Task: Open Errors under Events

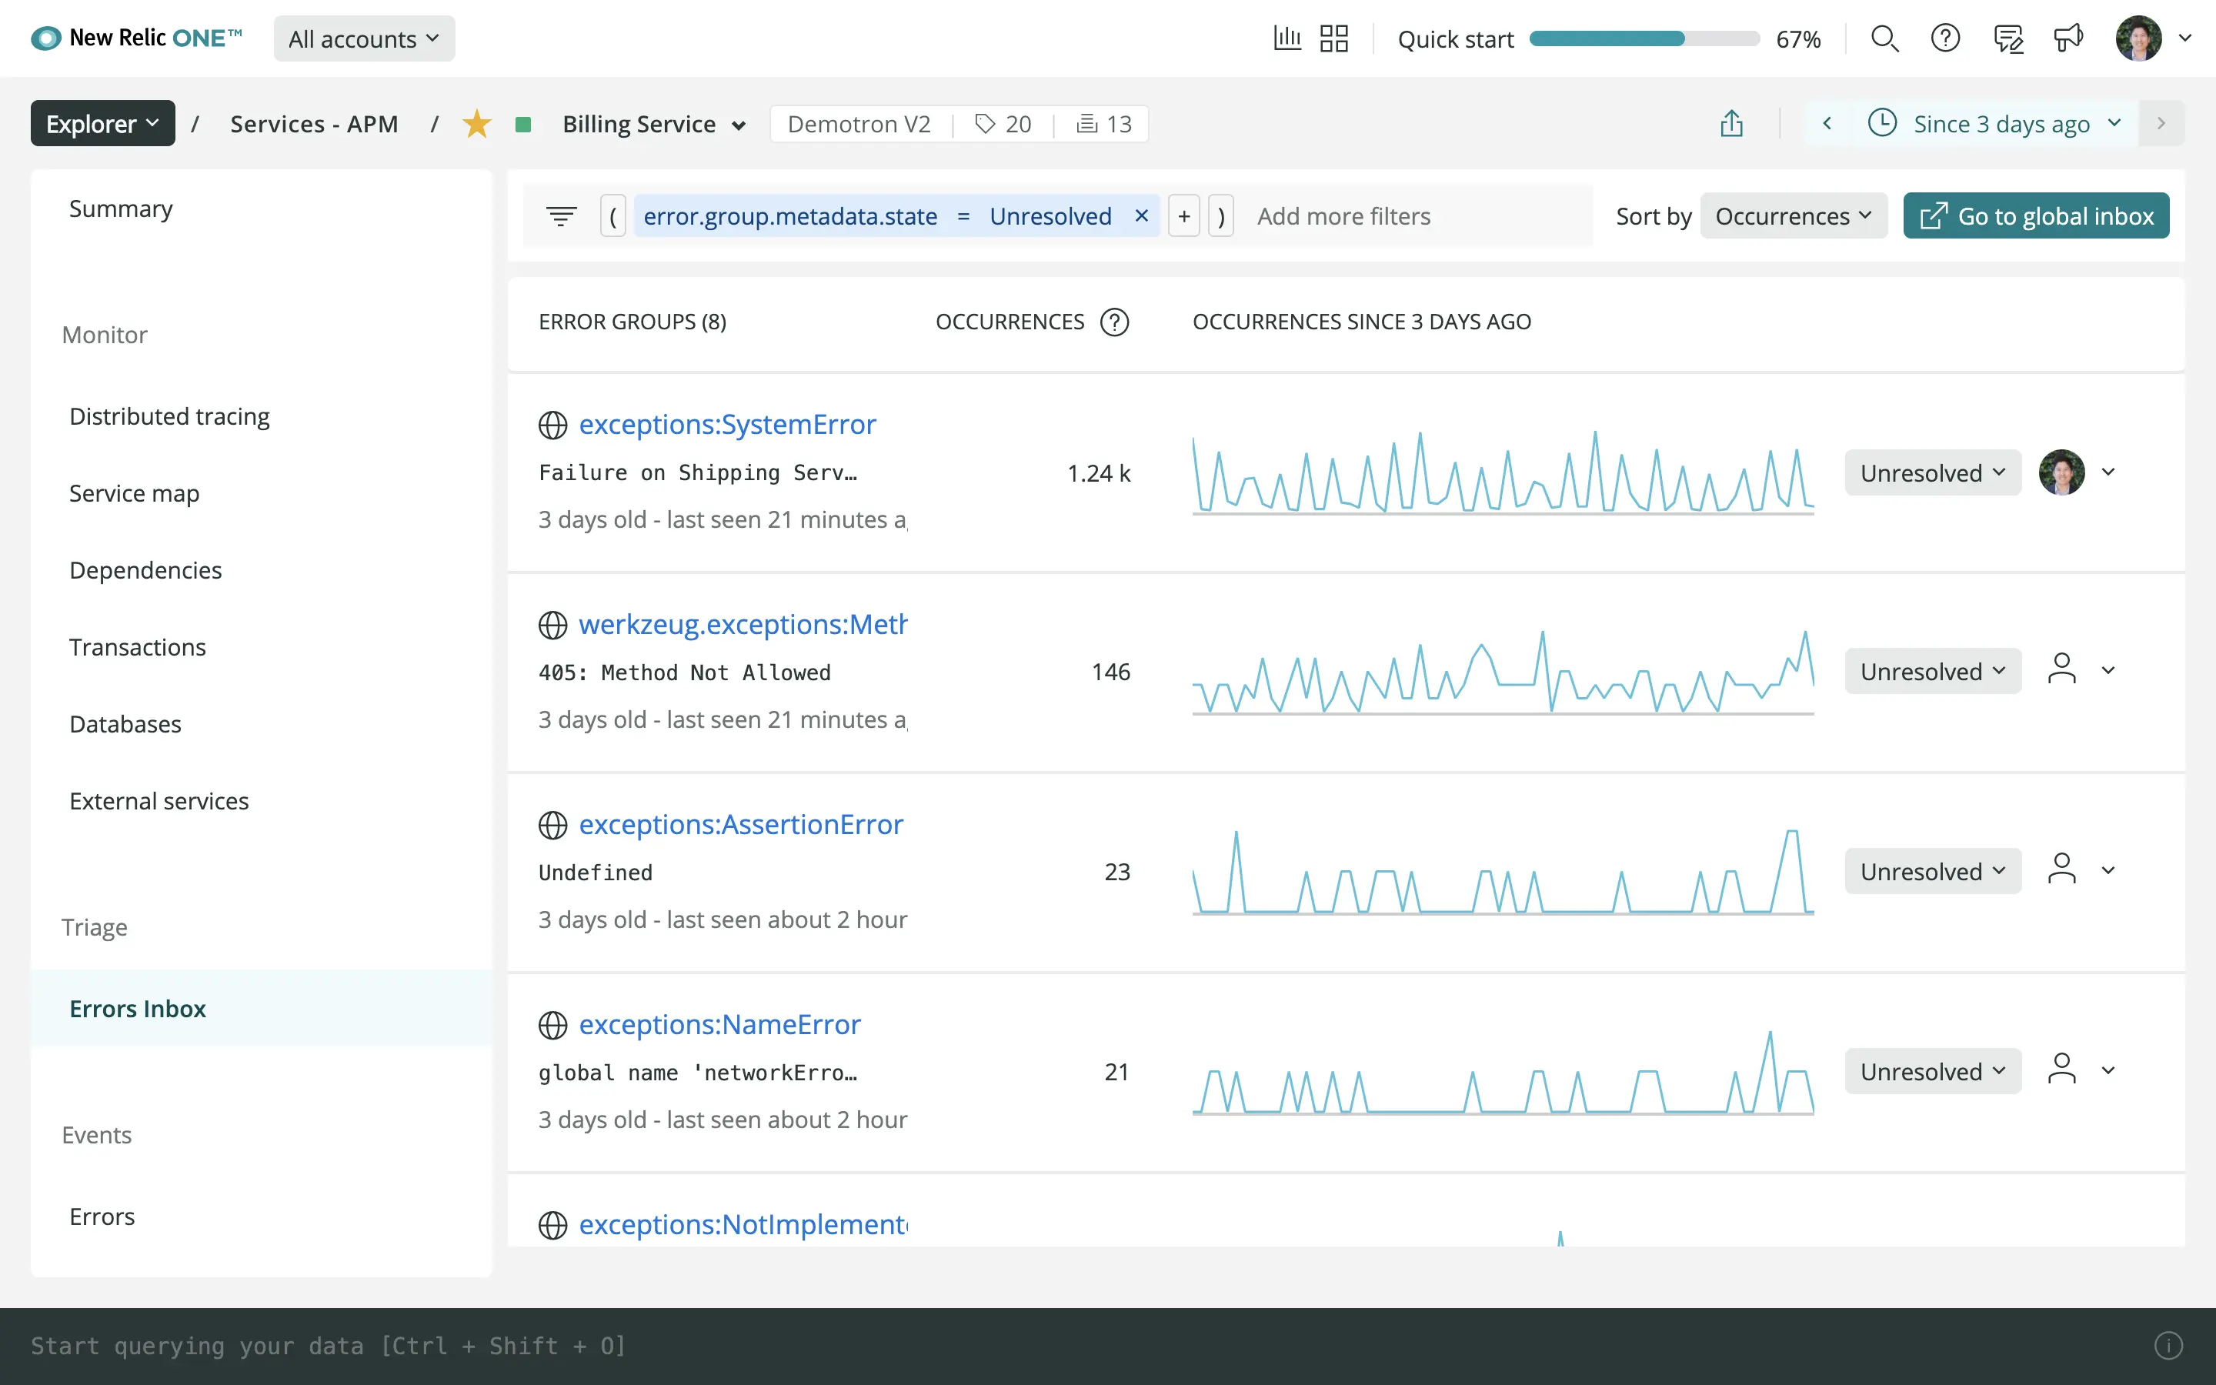Action: point(262,1216)
